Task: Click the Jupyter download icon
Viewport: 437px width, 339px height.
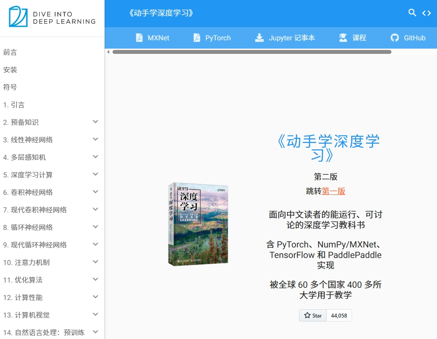Action: 260,38
